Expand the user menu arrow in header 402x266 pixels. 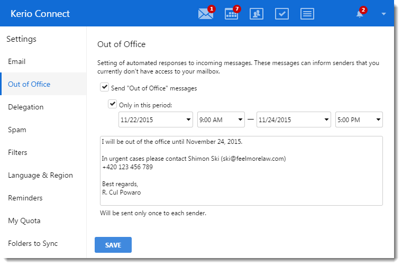coord(383,14)
